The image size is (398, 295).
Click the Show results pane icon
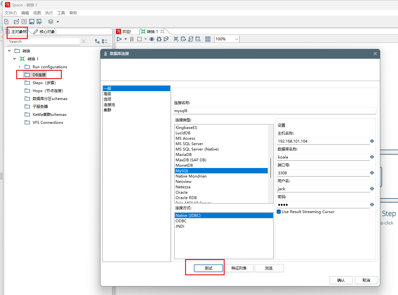tap(208, 39)
